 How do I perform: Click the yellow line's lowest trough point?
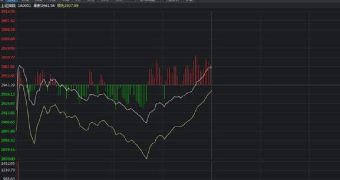point(146,158)
